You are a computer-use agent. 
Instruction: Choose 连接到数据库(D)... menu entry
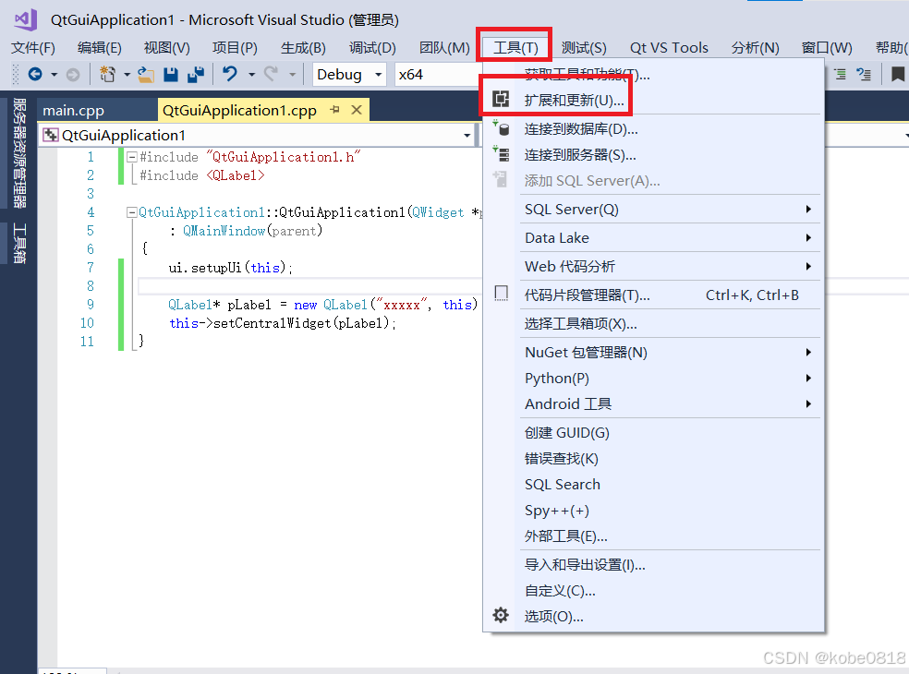point(653,128)
